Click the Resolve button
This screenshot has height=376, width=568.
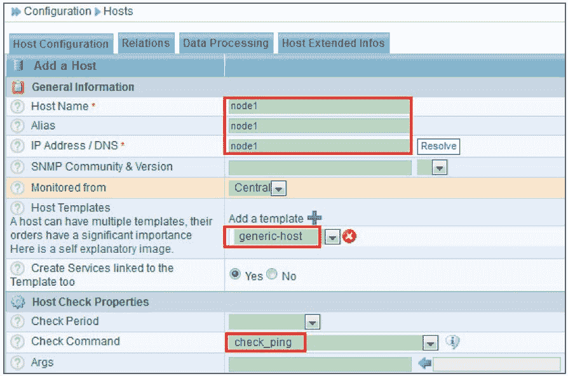click(x=438, y=146)
